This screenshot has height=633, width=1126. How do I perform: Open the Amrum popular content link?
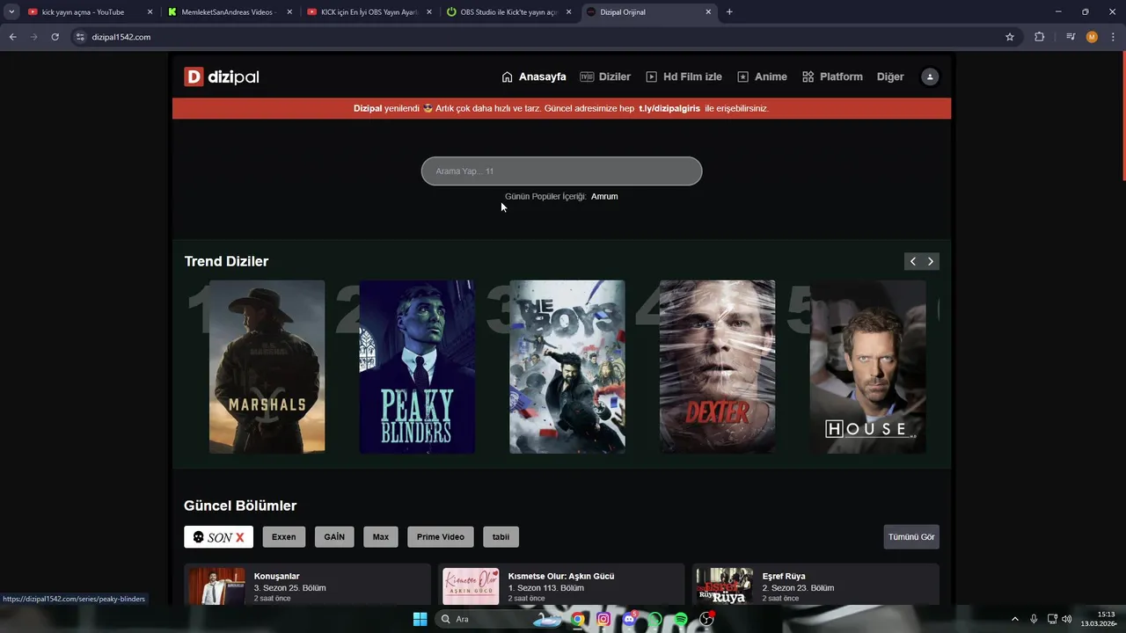(x=604, y=196)
